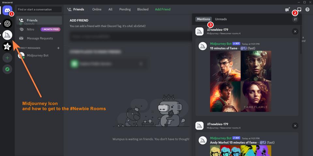Click 'ADD FRIEND' heading text
The width and height of the screenshot is (313, 156).
[x=79, y=21]
